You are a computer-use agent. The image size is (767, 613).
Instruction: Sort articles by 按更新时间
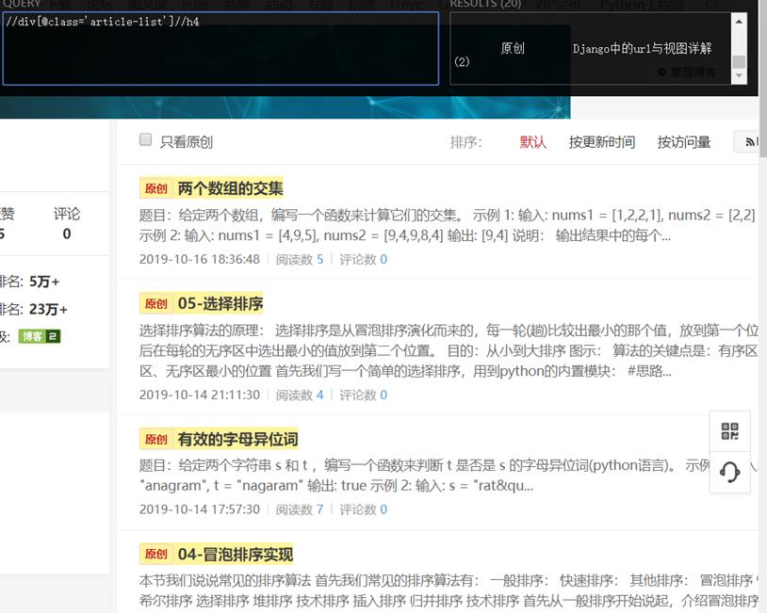click(x=601, y=142)
